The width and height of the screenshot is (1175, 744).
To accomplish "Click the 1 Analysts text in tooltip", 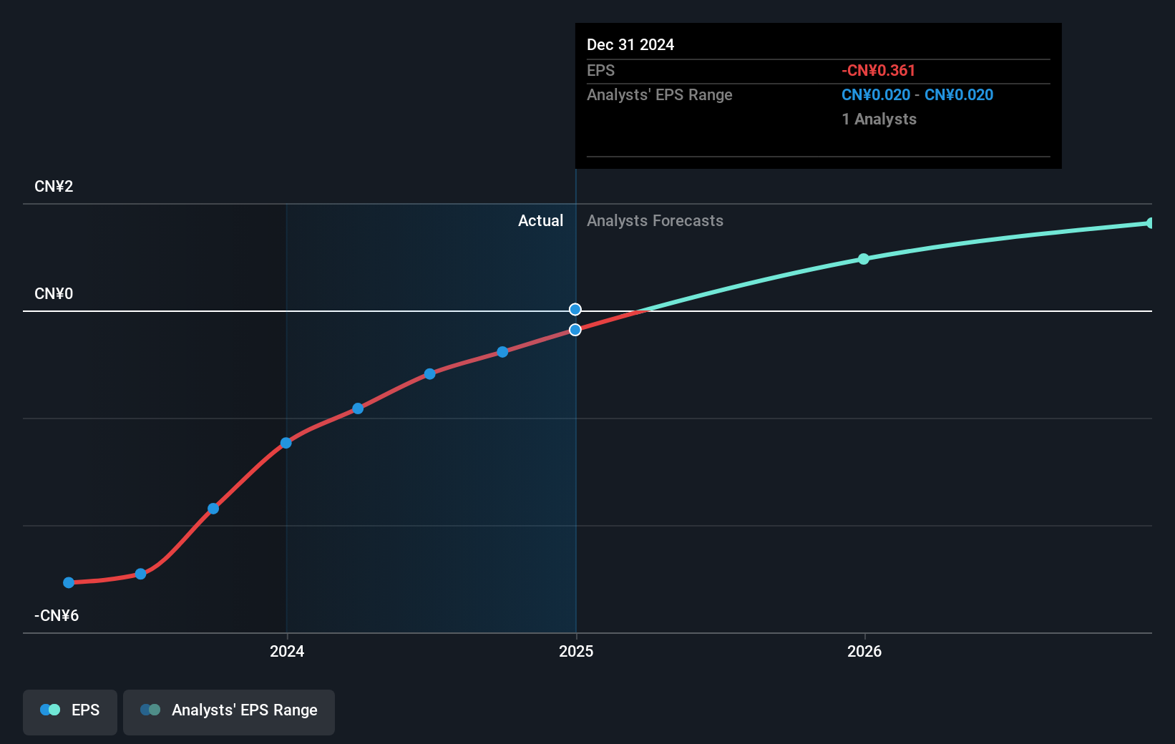I will (879, 119).
